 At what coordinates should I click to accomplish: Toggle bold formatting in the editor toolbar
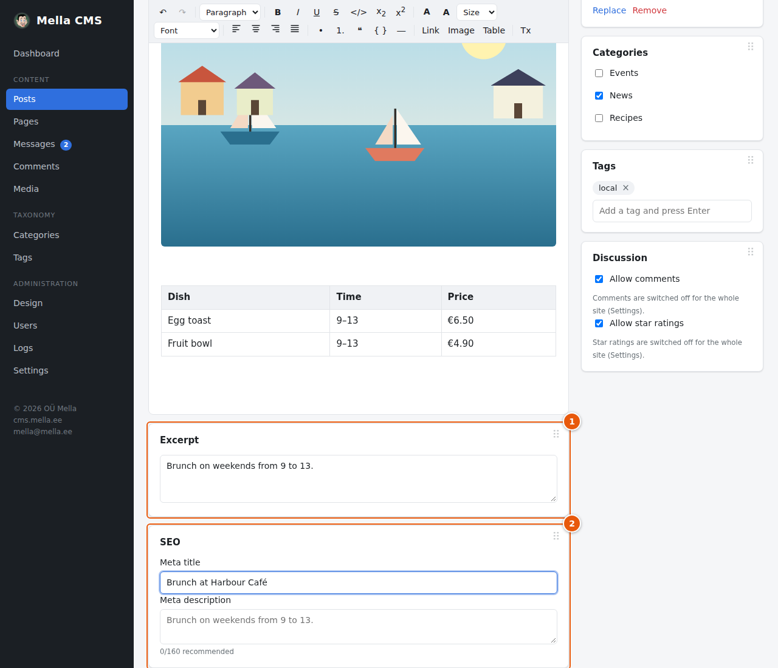click(x=278, y=12)
